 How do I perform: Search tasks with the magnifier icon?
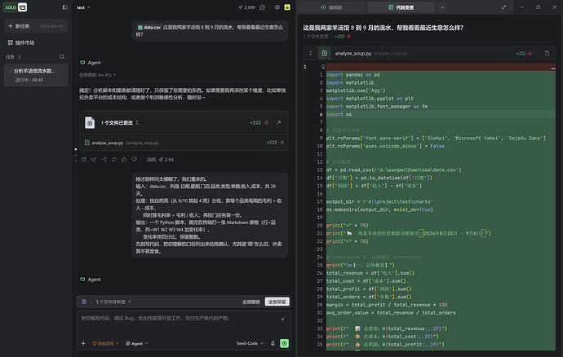tap(62, 57)
